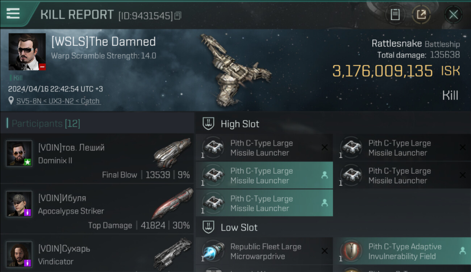Select Republic Fleet Large Microwarpdrive icon

[x=213, y=251]
